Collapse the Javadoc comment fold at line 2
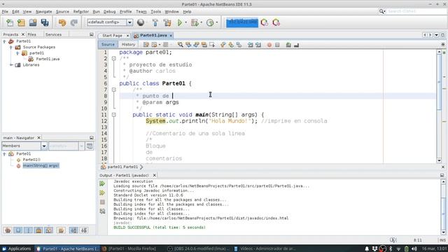This screenshot has height=252, width=448. (113, 58)
